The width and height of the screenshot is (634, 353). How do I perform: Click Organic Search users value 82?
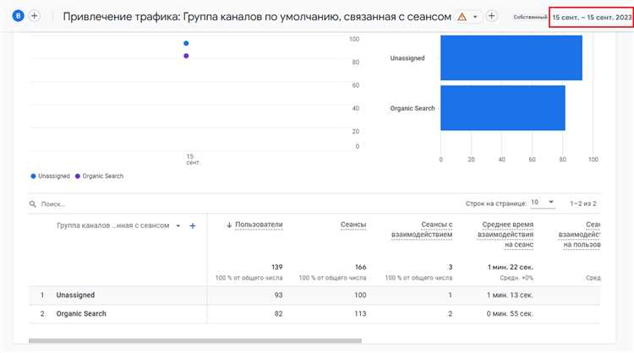[x=278, y=314]
